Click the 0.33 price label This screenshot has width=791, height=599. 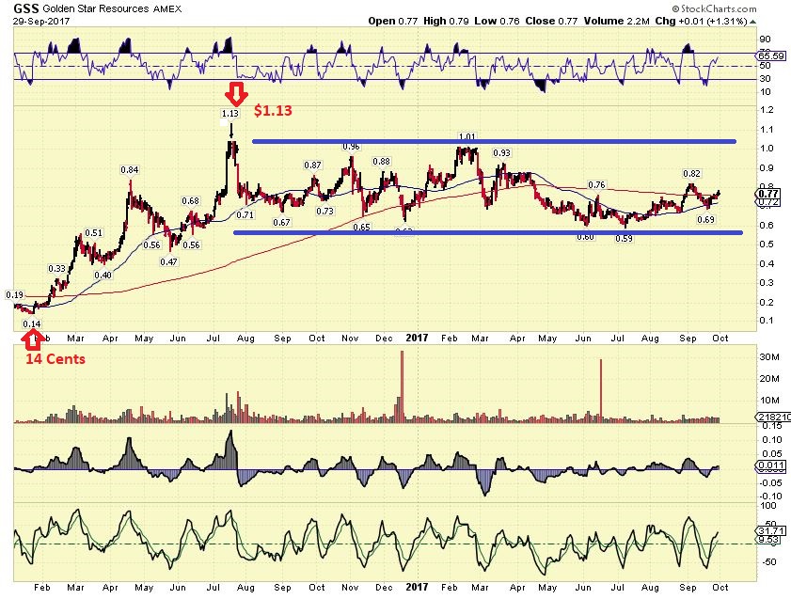(57, 269)
